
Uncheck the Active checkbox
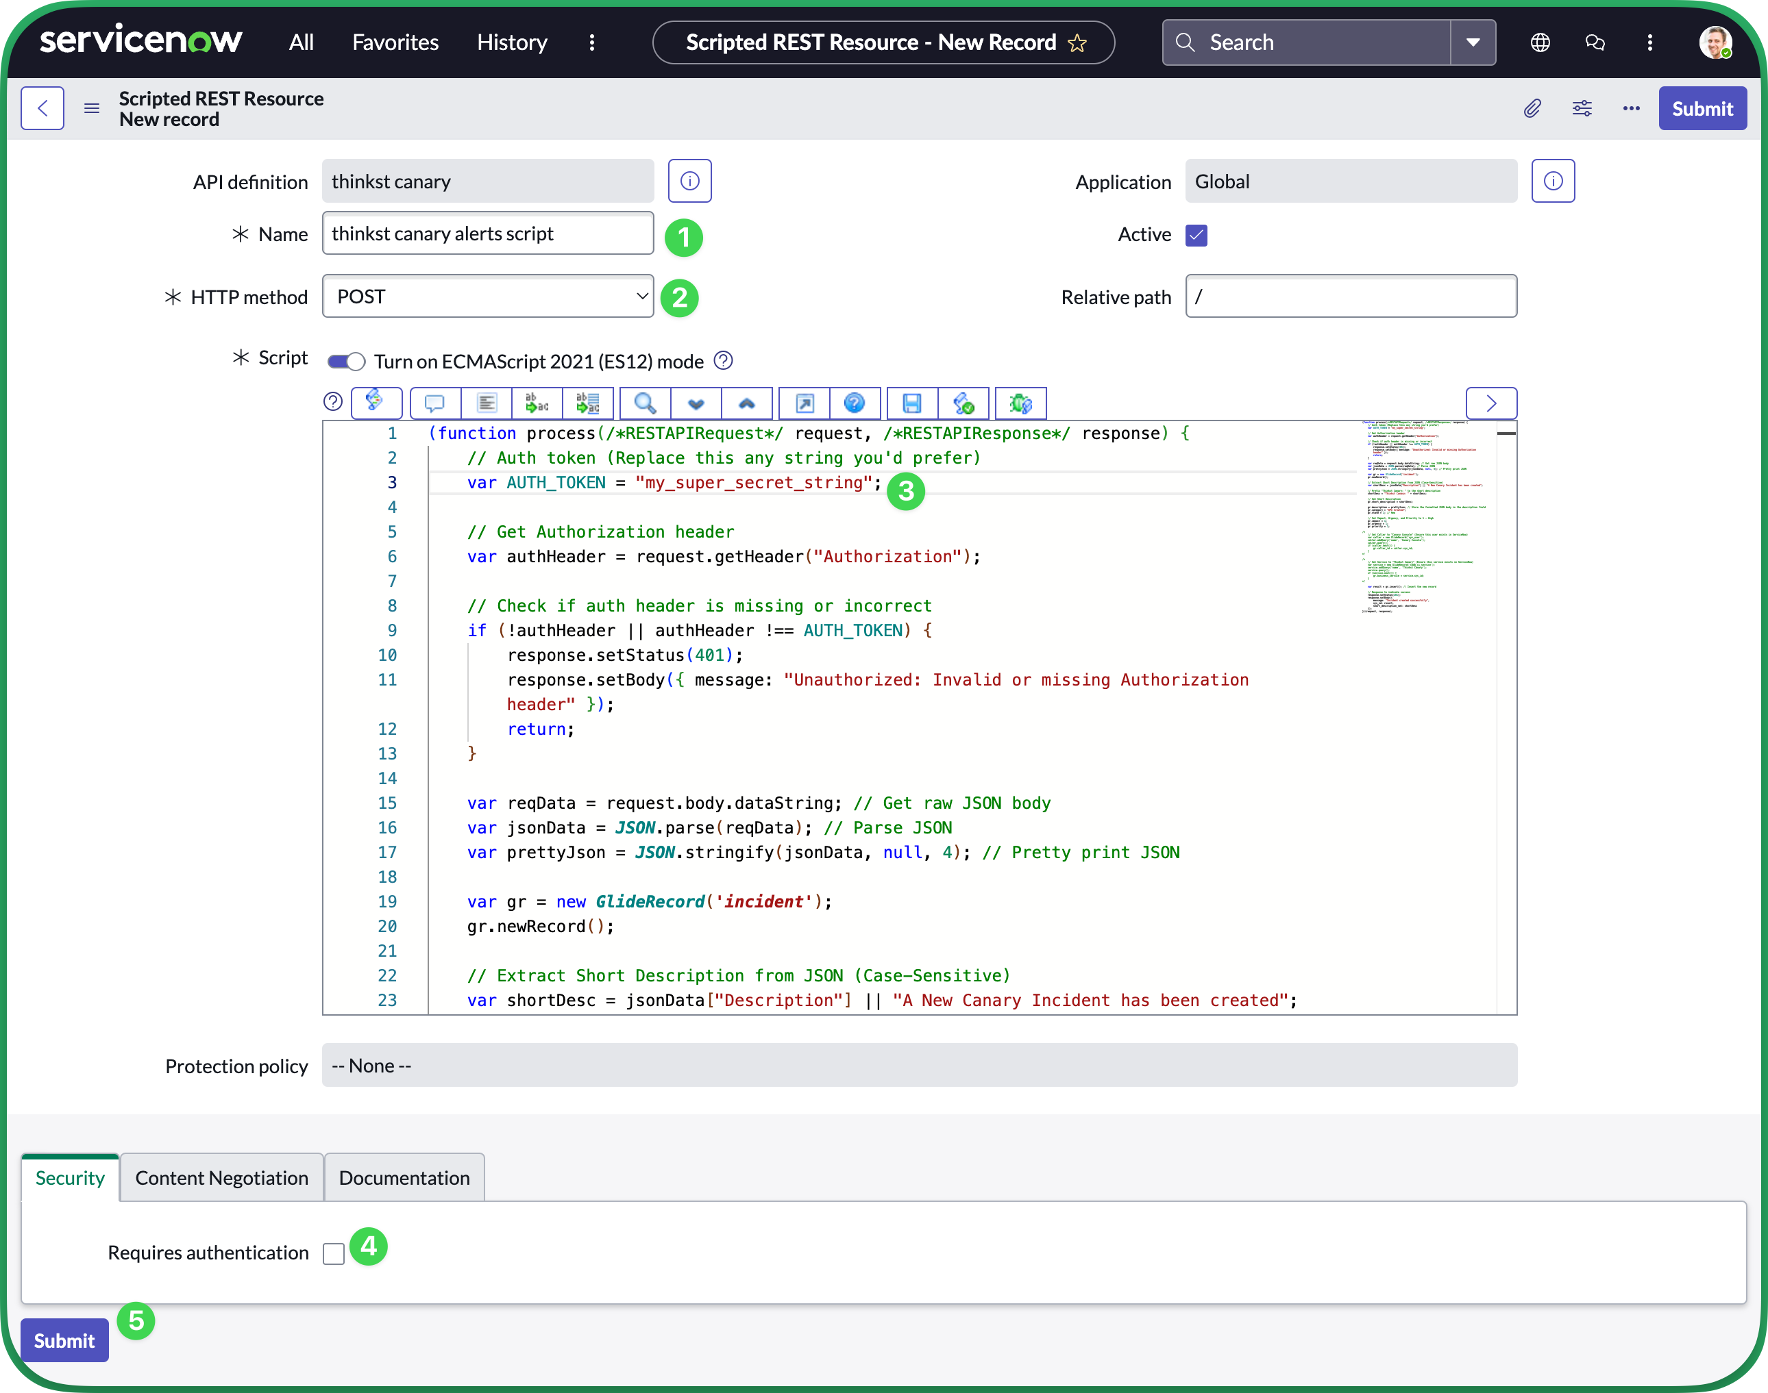click(x=1196, y=235)
